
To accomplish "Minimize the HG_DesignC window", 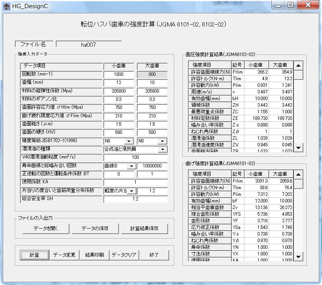I will 278,5.
